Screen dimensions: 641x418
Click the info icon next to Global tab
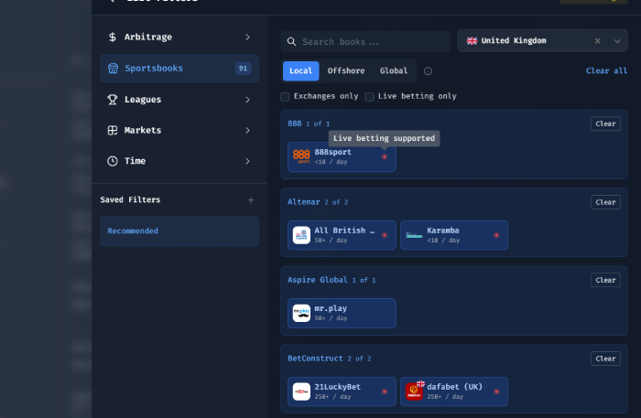[x=428, y=71]
